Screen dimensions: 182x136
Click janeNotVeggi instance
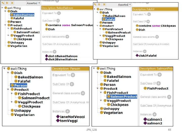click(71, 117)
